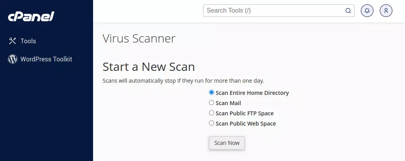Select the Scan Public FTP Space radio
405x161 pixels.
click(211, 113)
